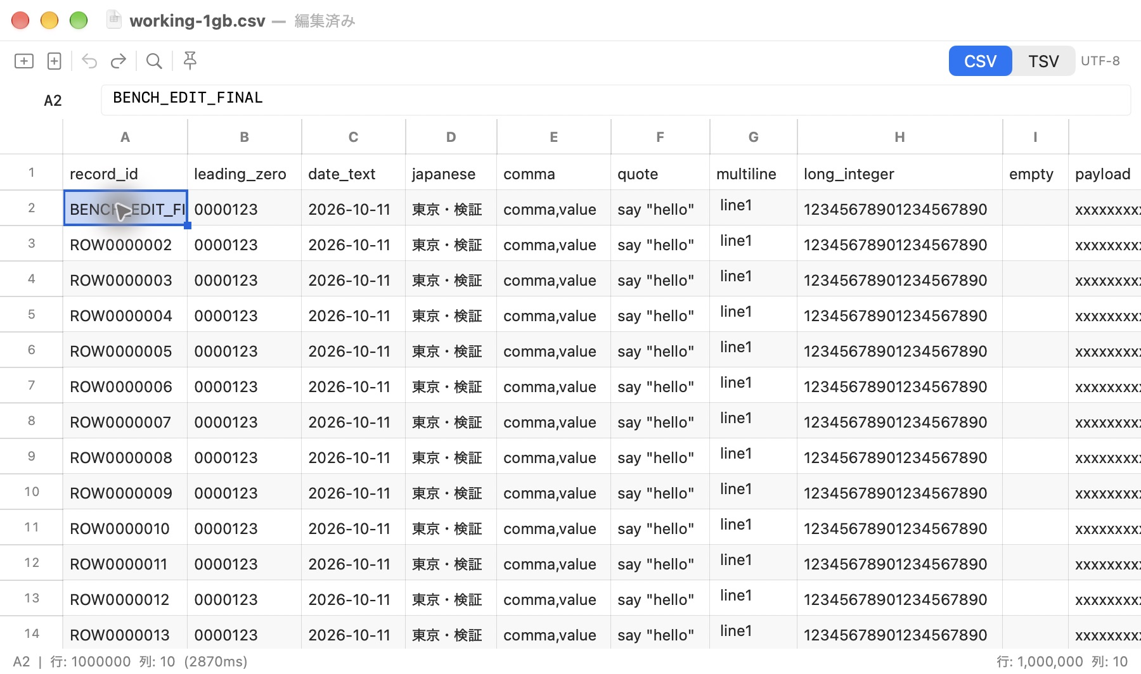Select the 2026-10-11 cell in row 8
This screenshot has height=674, width=1141.
[353, 422]
